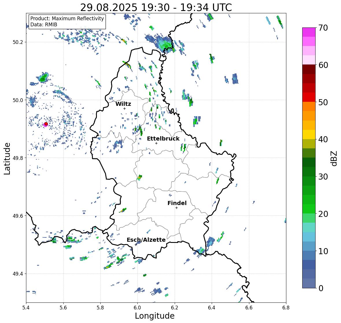This screenshot has height=323, width=341.
Task: Select the Findel city label
Action: click(177, 203)
